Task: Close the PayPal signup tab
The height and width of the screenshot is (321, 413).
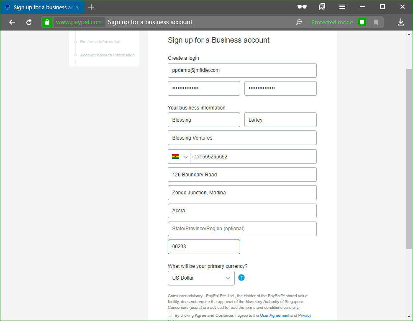Action: click(77, 7)
